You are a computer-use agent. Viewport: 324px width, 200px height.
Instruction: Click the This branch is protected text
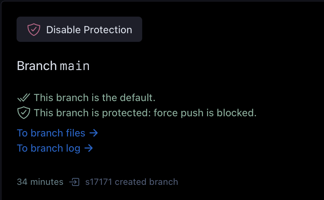93,113
